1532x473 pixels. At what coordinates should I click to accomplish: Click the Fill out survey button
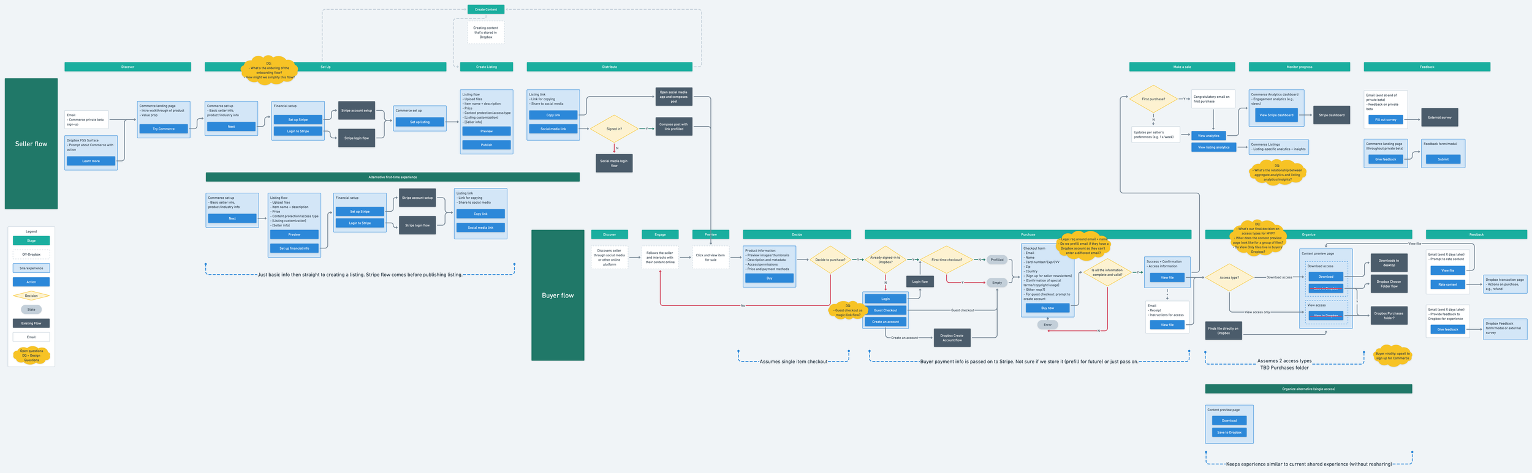[1386, 120]
